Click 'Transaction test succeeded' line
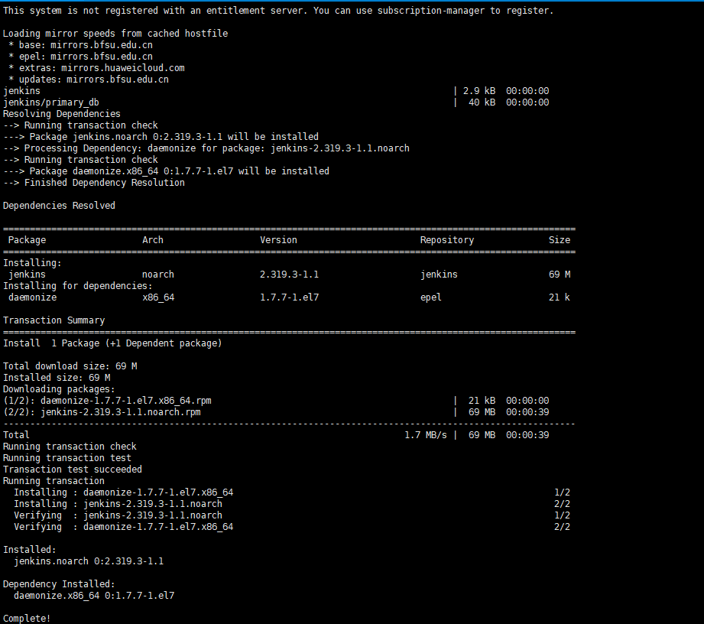 pyautogui.click(x=73, y=470)
